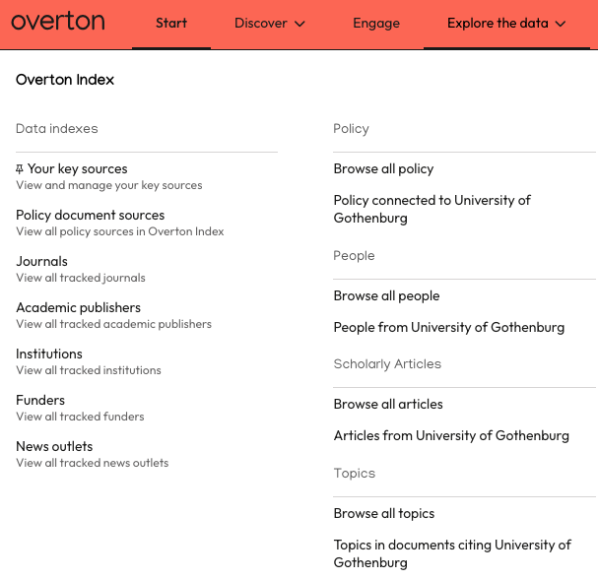598x580 pixels.
Task: Open People from University of Gothenburg
Action: (x=448, y=328)
